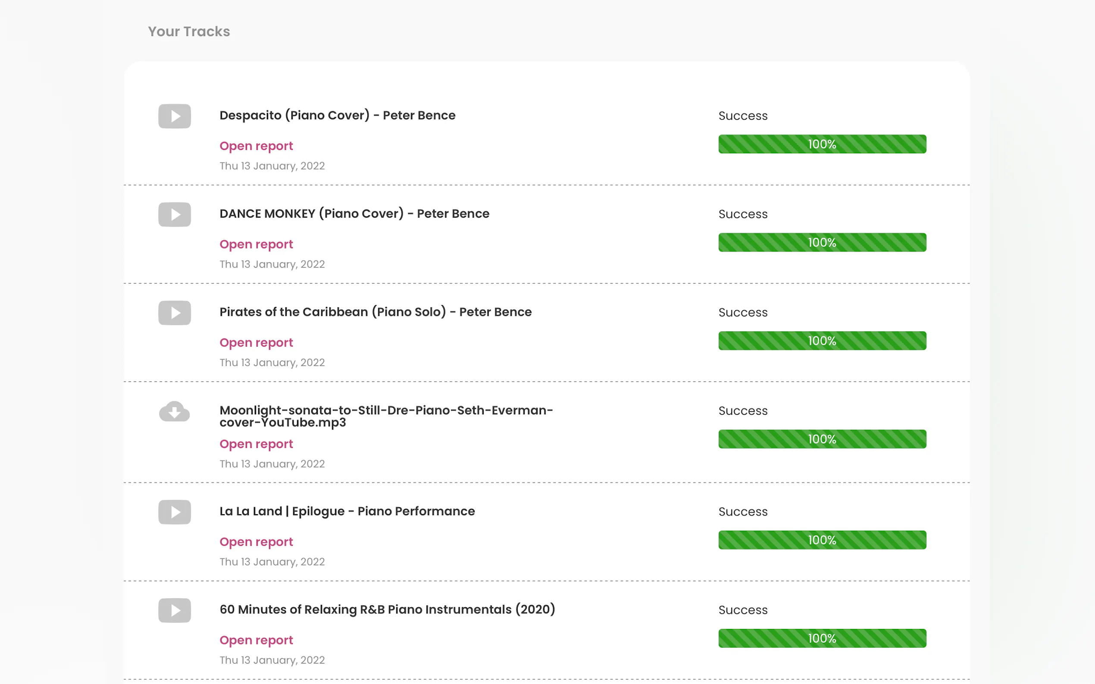Click the play icon beside DANCE MONKEY track
The width and height of the screenshot is (1095, 684).
point(174,215)
